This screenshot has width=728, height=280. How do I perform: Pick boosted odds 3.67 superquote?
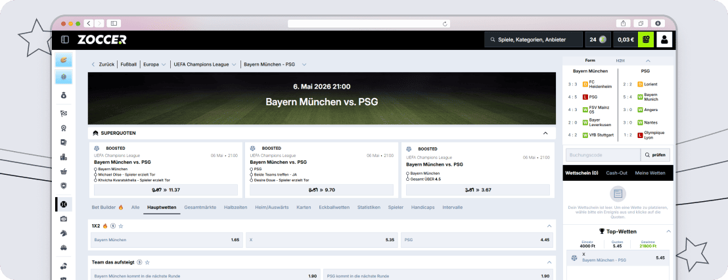[x=478, y=190]
